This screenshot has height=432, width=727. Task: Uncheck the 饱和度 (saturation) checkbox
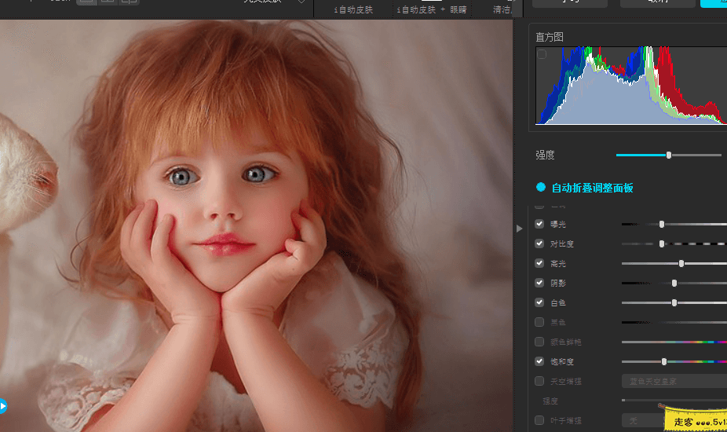click(539, 361)
